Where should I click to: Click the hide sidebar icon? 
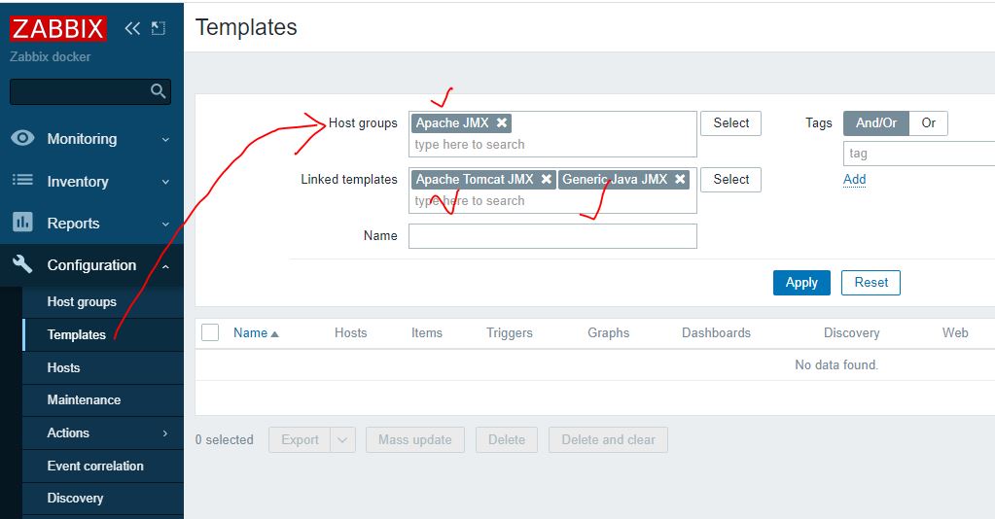(x=159, y=29)
